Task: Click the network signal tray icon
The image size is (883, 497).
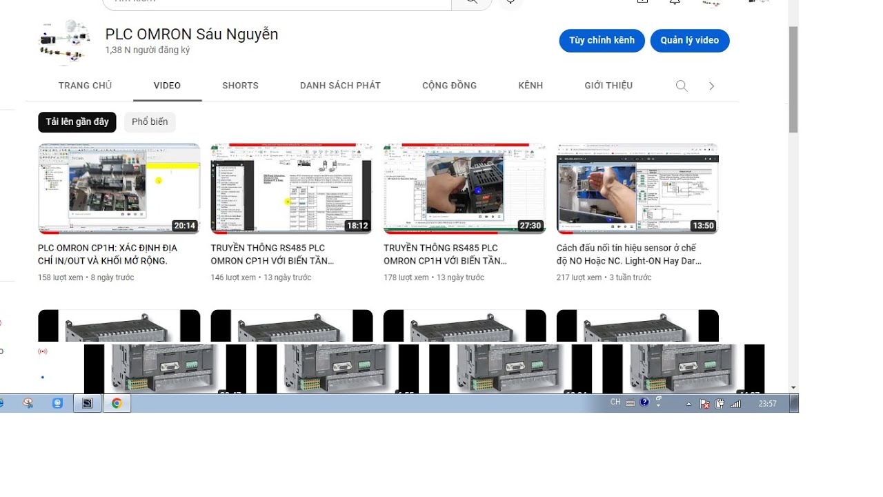Action: pyautogui.click(x=735, y=404)
